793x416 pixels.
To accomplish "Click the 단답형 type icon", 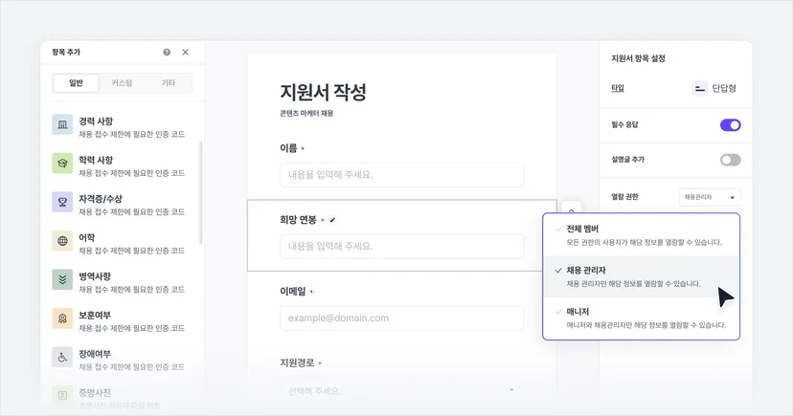I will tap(699, 89).
